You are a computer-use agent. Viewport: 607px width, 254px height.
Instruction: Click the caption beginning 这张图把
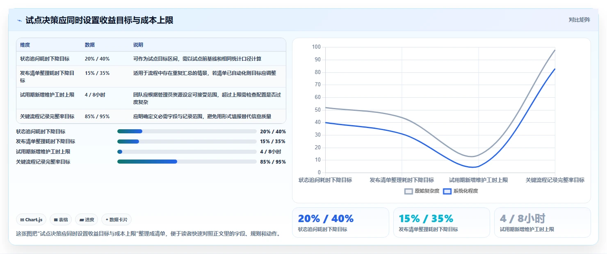pos(148,234)
